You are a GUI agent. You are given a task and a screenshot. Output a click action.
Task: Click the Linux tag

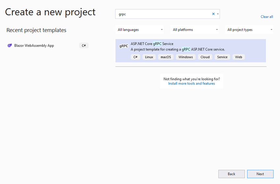pyautogui.click(x=149, y=57)
